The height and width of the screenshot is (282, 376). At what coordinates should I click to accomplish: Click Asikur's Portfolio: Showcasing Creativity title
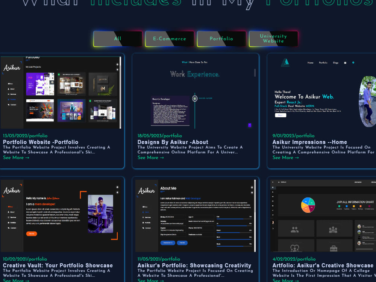[x=194, y=265]
